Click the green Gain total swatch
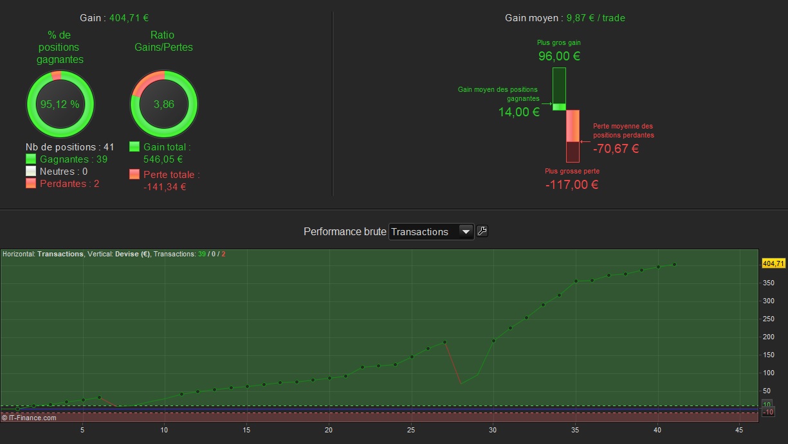 point(134,147)
